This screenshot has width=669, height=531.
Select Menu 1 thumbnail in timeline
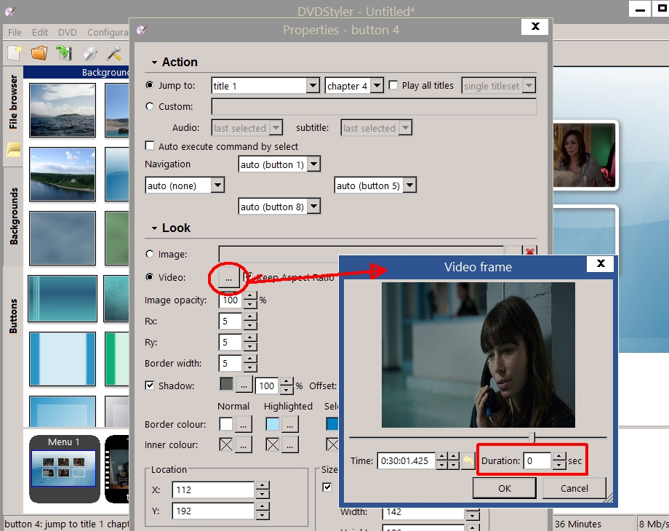pyautogui.click(x=64, y=468)
